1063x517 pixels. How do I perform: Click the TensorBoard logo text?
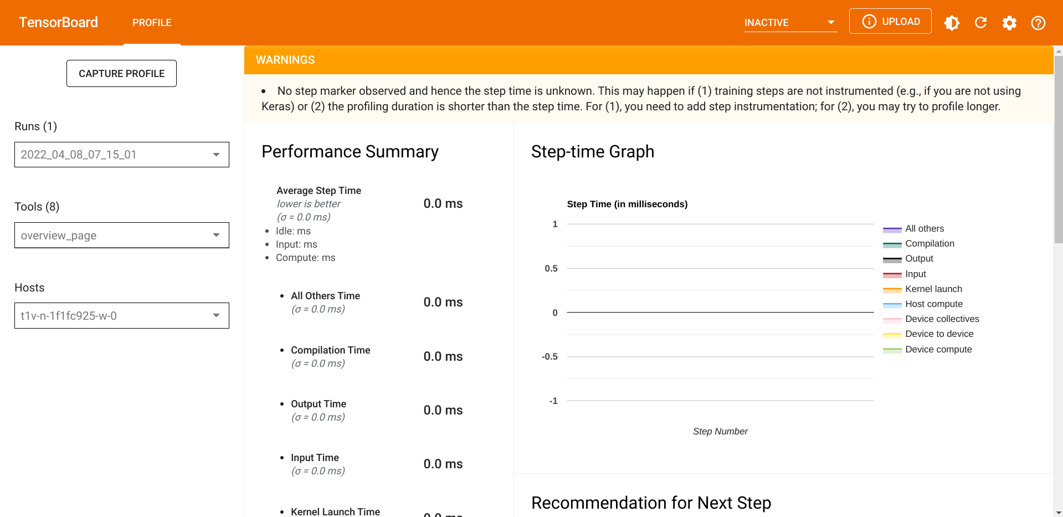(x=58, y=22)
